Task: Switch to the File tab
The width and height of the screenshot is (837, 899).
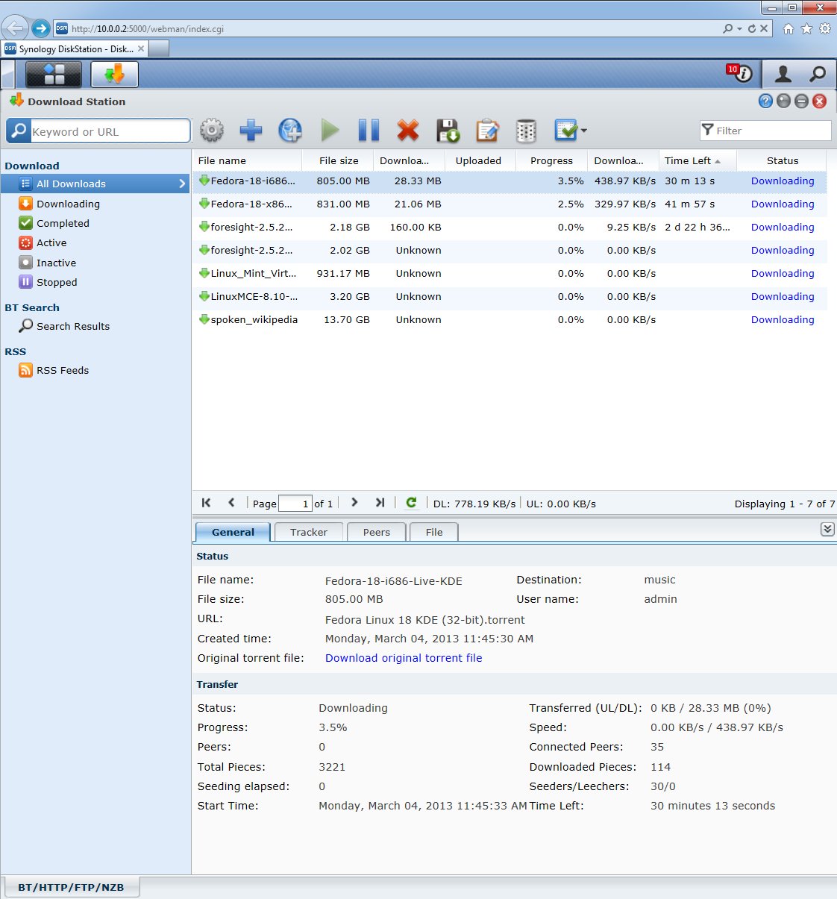Action: click(434, 532)
